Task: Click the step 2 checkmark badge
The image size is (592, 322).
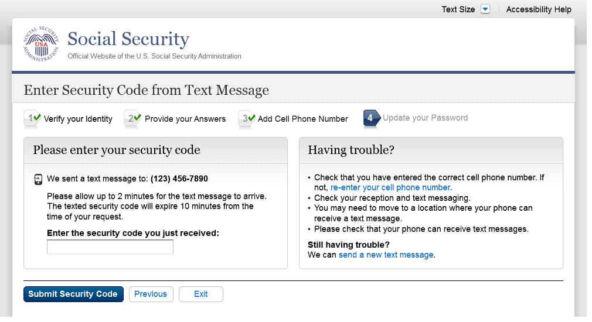Action: [x=134, y=118]
